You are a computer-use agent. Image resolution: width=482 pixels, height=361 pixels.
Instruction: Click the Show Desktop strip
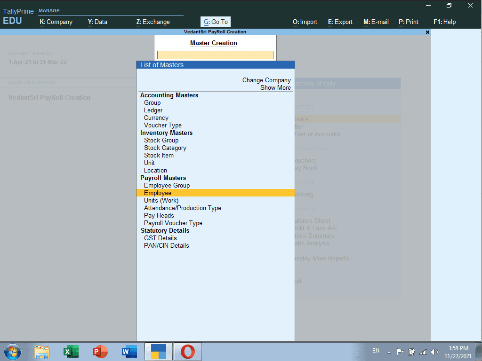(x=479, y=352)
